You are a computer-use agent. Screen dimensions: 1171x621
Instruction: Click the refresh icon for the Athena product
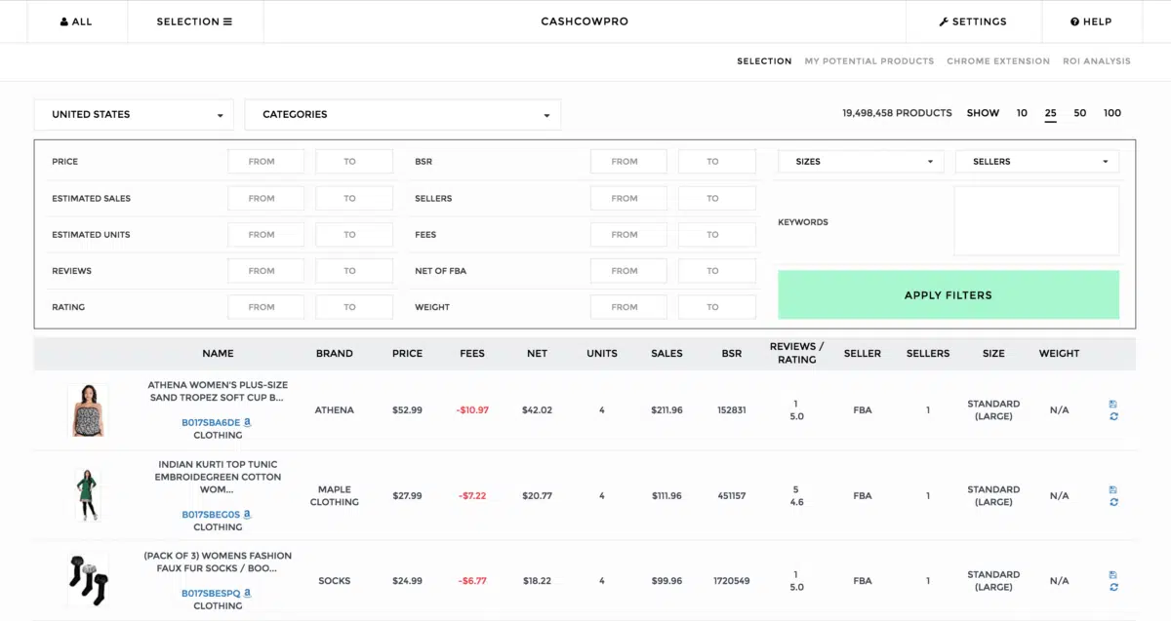click(x=1113, y=416)
